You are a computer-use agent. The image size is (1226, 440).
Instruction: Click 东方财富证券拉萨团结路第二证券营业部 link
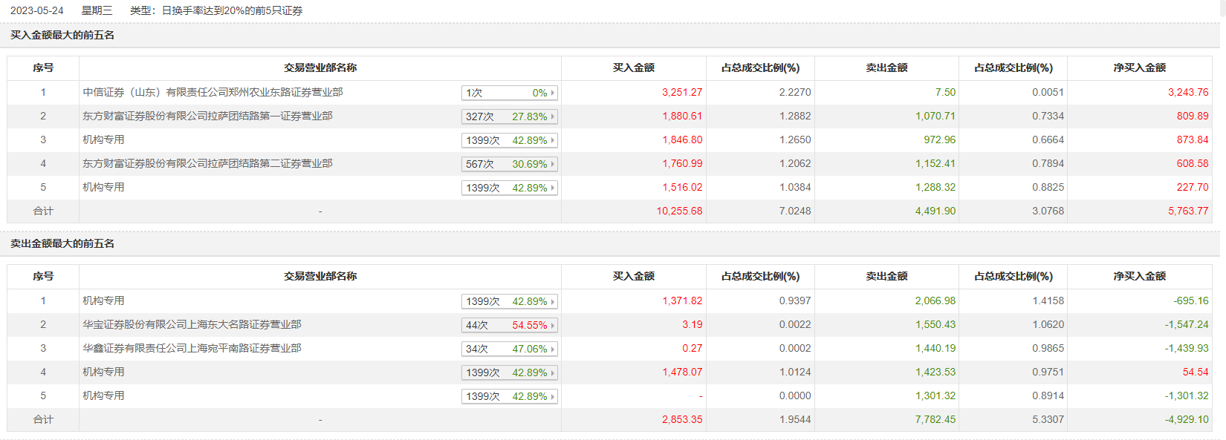[x=207, y=163]
